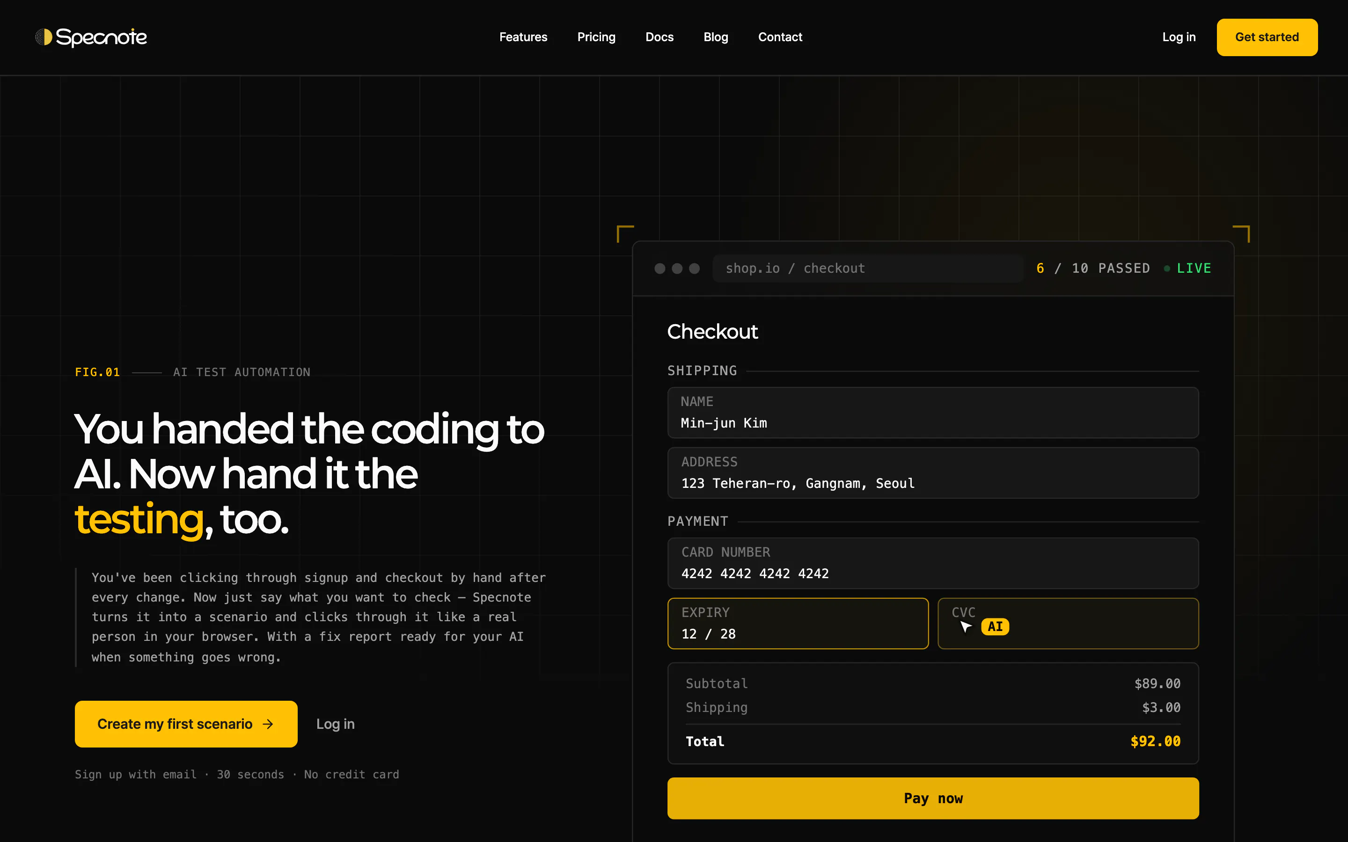The image size is (1348, 842).
Task: Click the SHIPPING section label
Action: pos(702,371)
